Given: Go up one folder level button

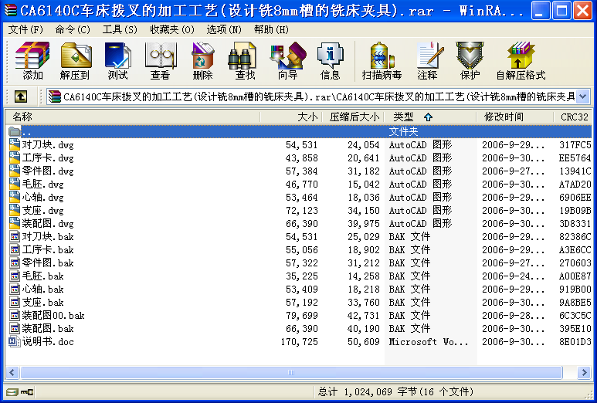Looking at the screenshot, I should (x=21, y=97).
